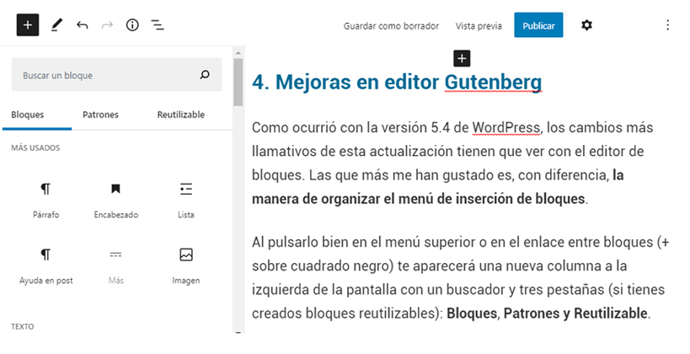Click the inserter panel scrollbar thumb

pyautogui.click(x=238, y=82)
